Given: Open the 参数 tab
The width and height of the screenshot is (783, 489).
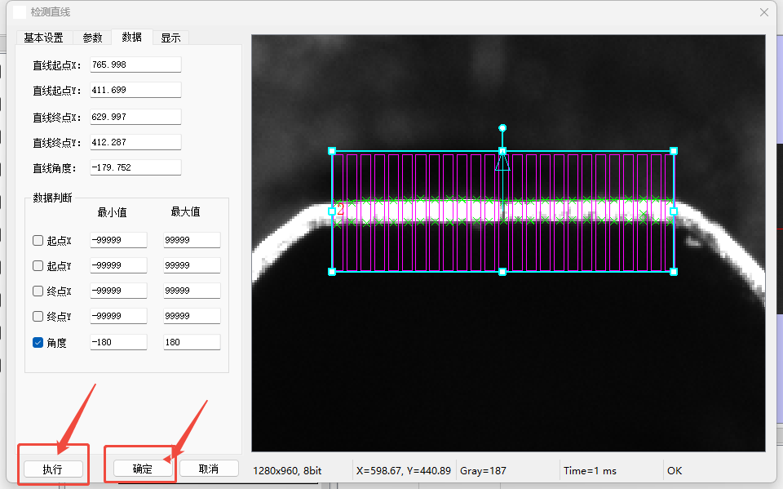Looking at the screenshot, I should pyautogui.click(x=92, y=38).
